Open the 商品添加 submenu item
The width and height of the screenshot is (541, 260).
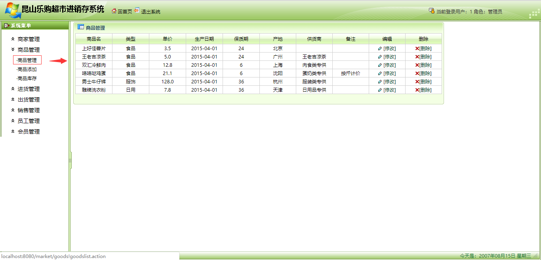pos(27,70)
